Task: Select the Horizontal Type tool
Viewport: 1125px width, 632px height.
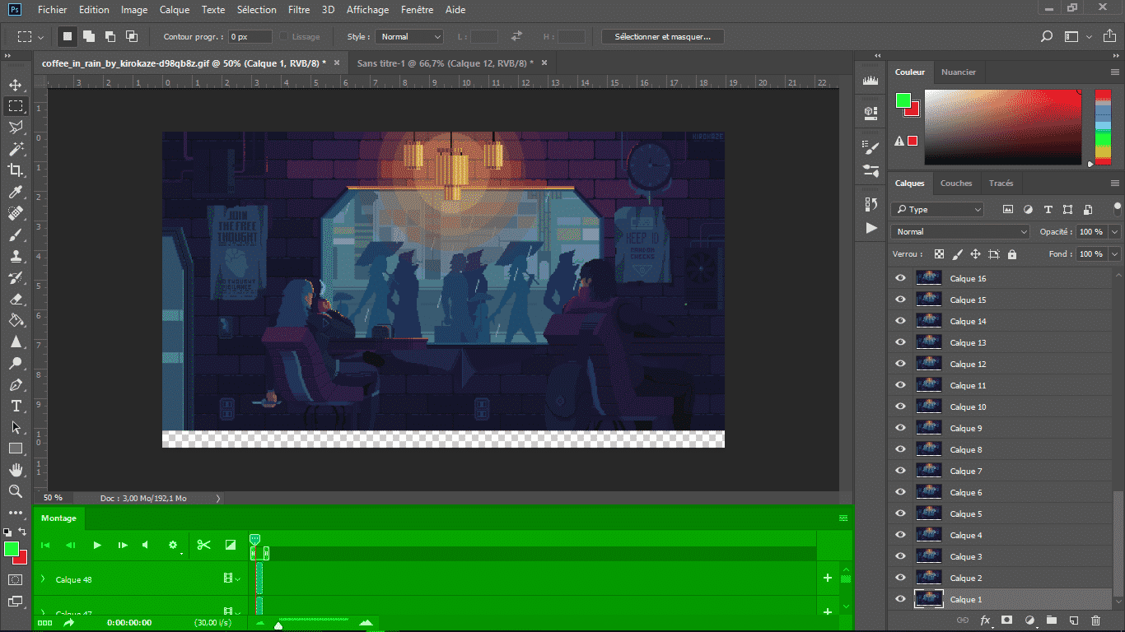Action: 15,406
